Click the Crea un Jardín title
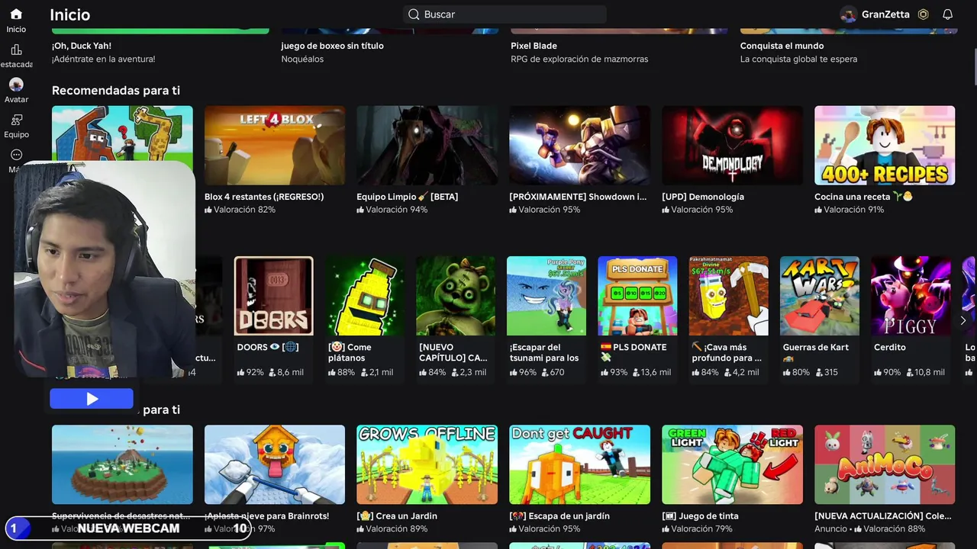Screen dimensions: 977x549 point(397,516)
